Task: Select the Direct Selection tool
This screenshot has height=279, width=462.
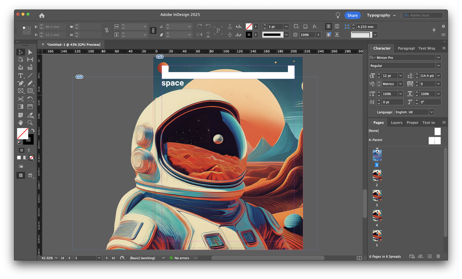Action: click(30, 52)
